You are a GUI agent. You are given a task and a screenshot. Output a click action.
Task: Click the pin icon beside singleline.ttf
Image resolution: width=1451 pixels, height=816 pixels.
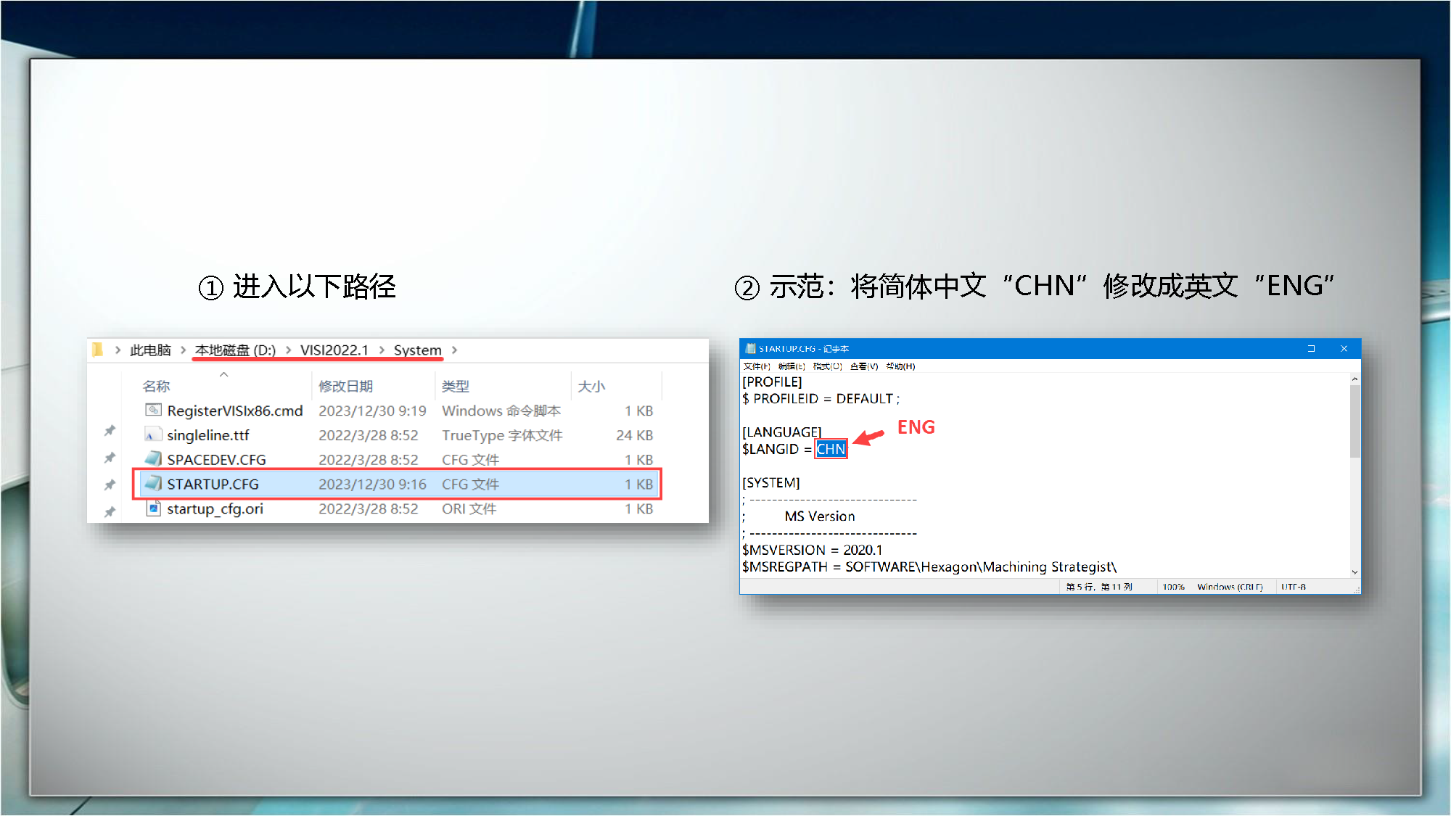[110, 431]
